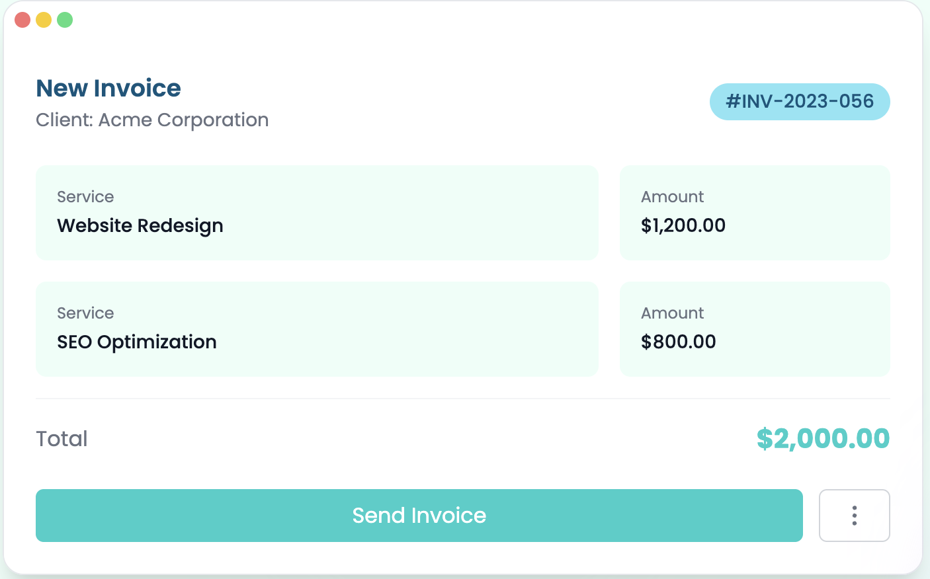Screen dimensions: 930x579
Task: Click the SEO Optimization amount card
Action: pos(755,329)
